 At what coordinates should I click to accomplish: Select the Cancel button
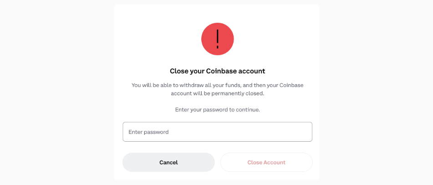point(168,162)
